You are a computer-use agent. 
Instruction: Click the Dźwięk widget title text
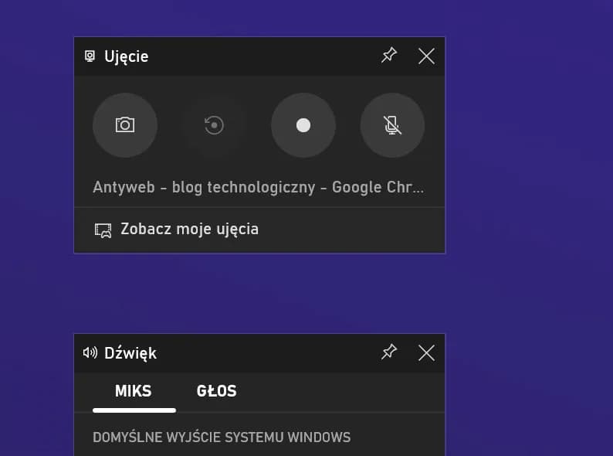130,353
